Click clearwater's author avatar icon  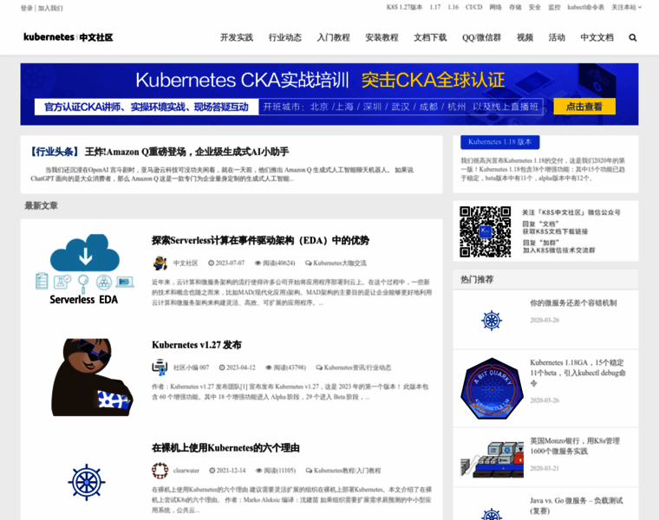160,471
